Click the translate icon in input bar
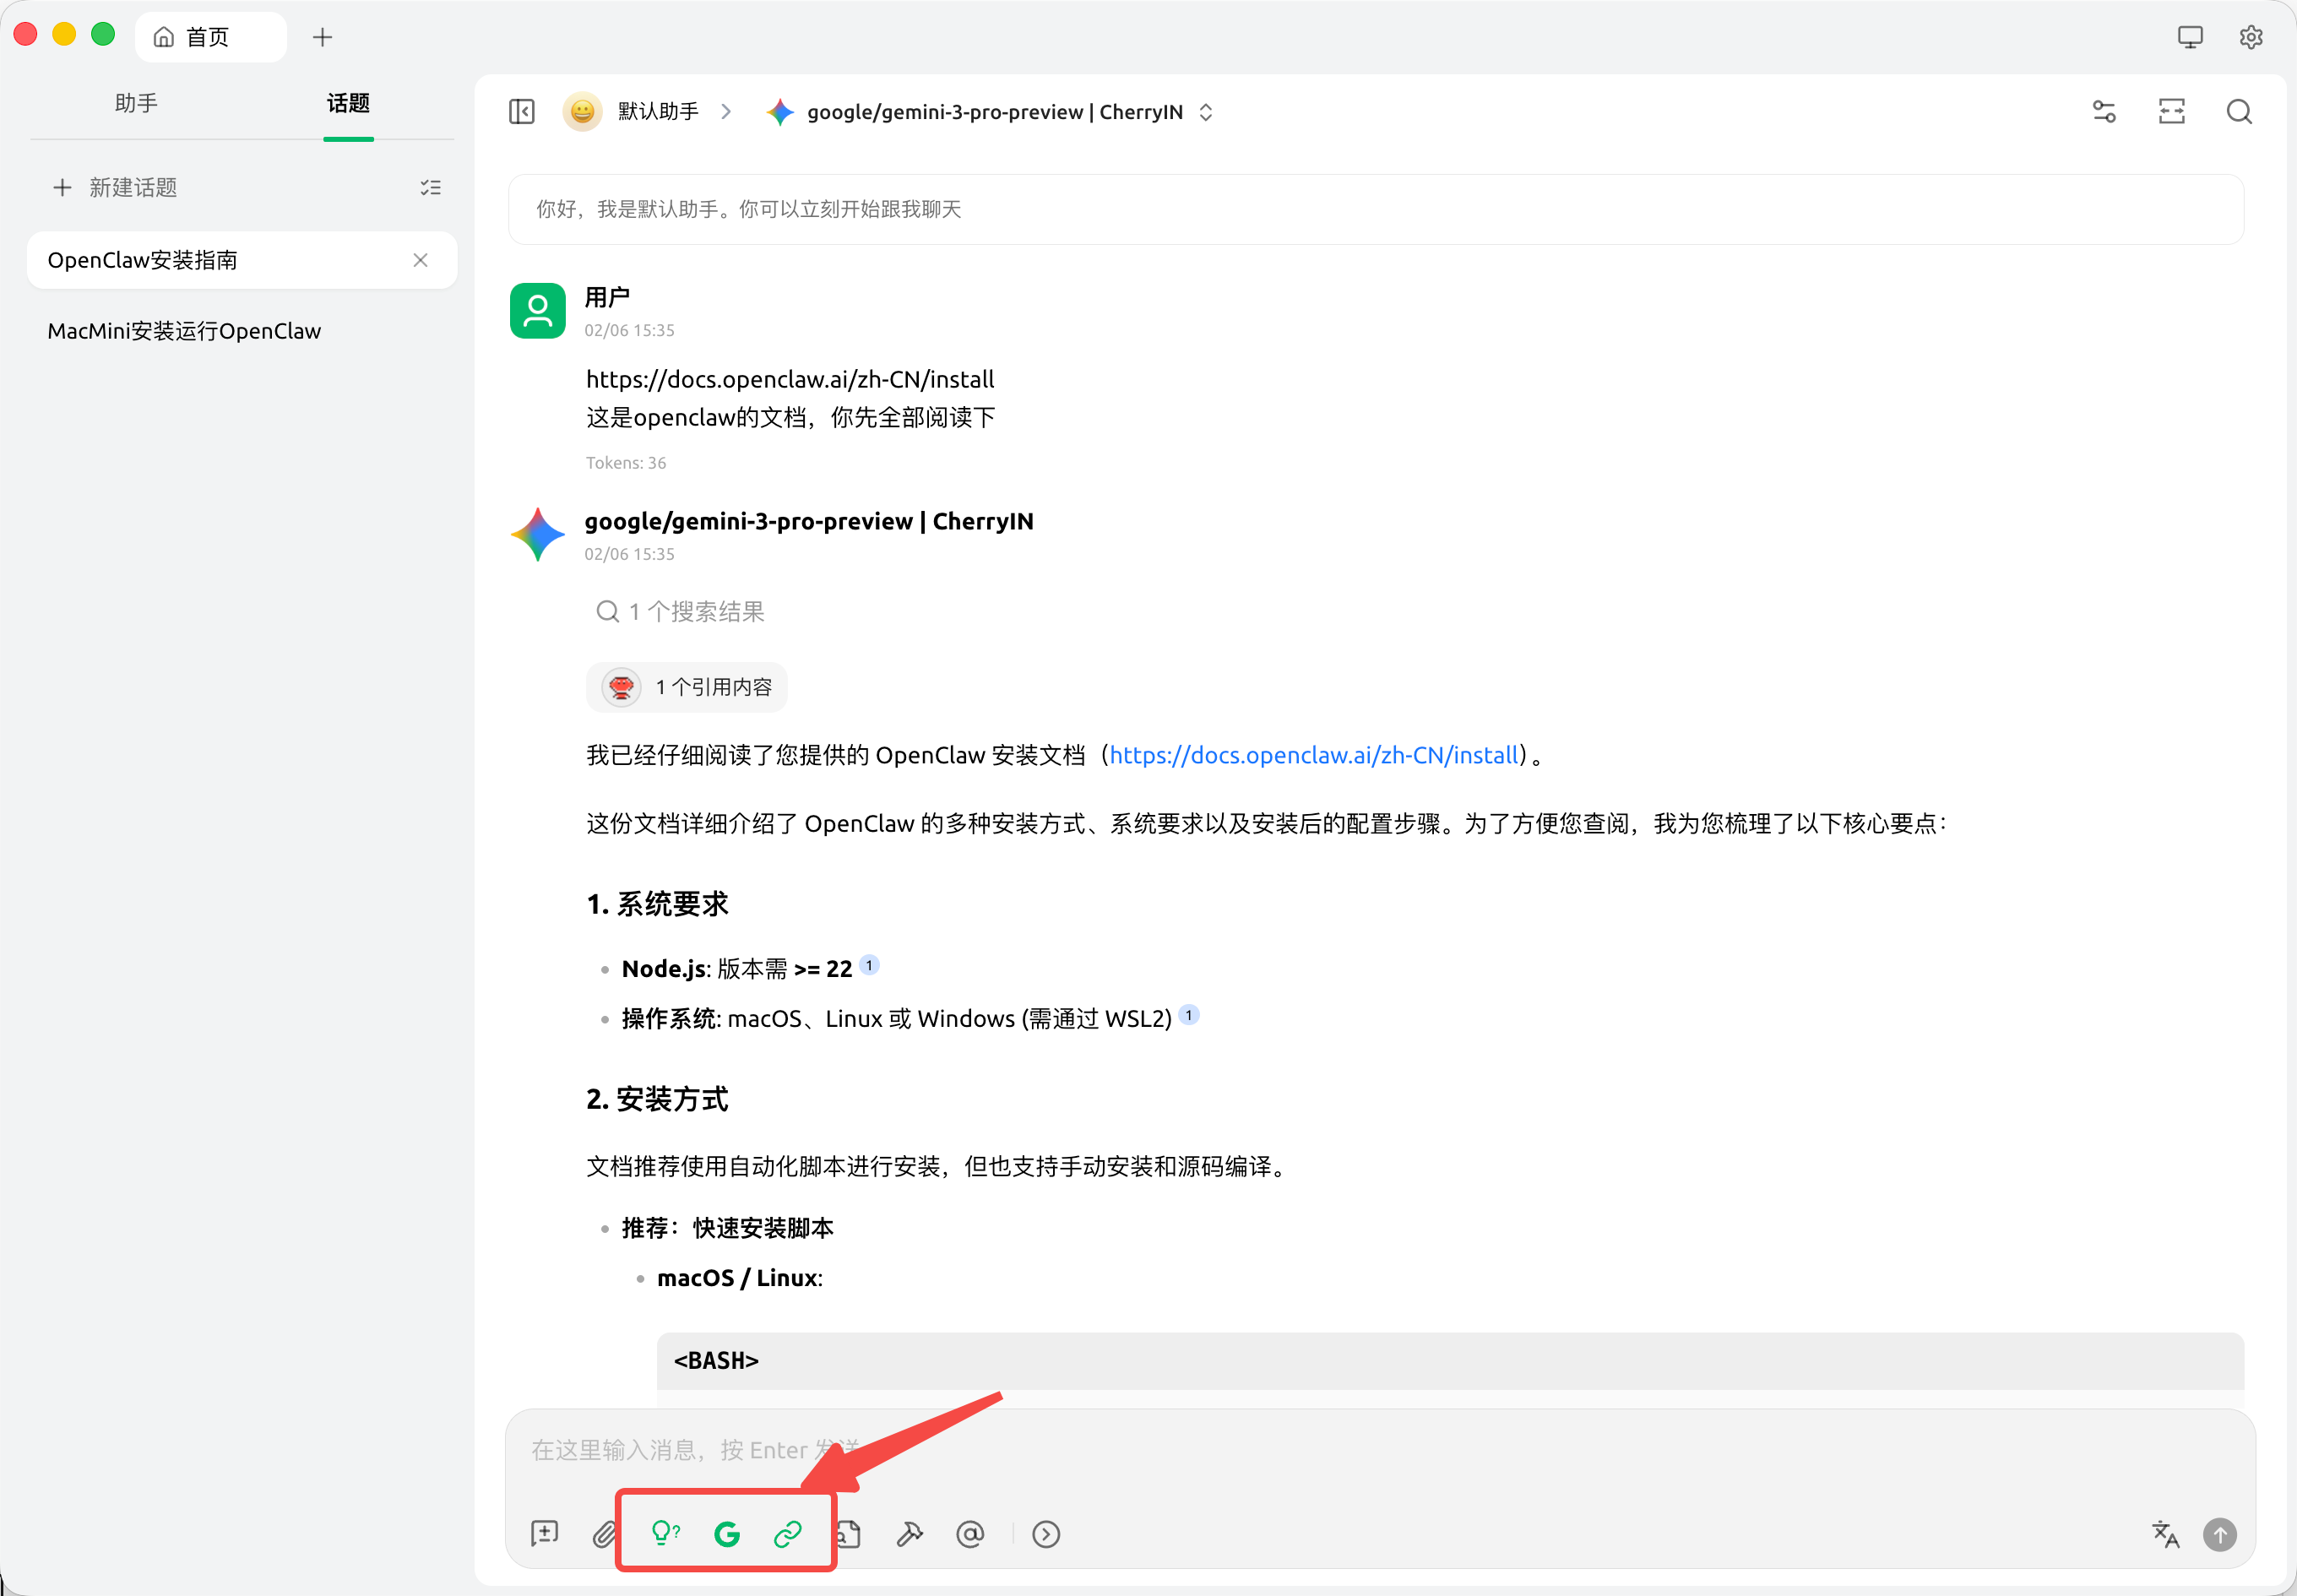Viewport: 2297px width, 1596px height. coord(2165,1533)
